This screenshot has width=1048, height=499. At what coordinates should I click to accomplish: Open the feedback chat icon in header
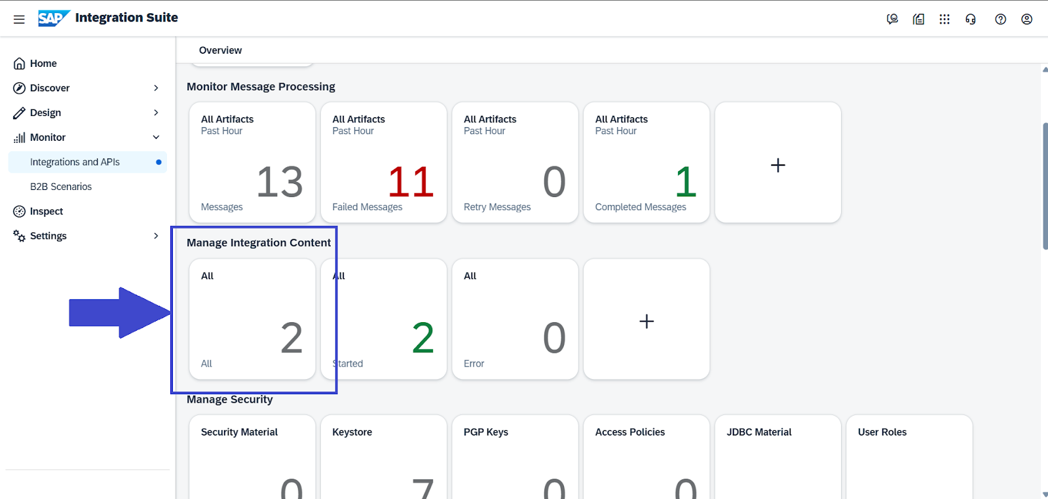click(892, 19)
